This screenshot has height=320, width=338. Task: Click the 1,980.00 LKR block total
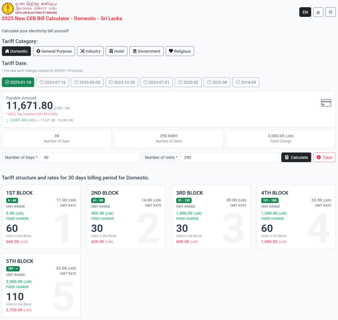274,242
